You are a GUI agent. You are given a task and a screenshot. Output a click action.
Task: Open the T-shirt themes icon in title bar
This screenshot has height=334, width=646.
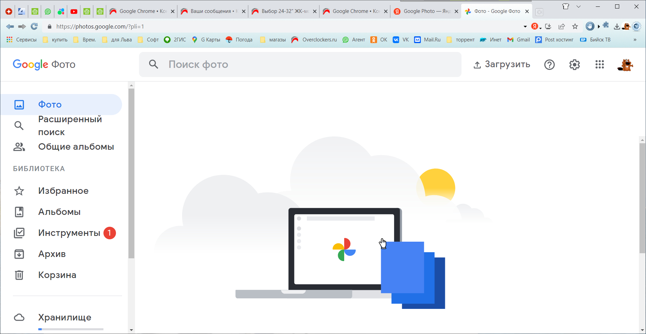click(x=566, y=6)
